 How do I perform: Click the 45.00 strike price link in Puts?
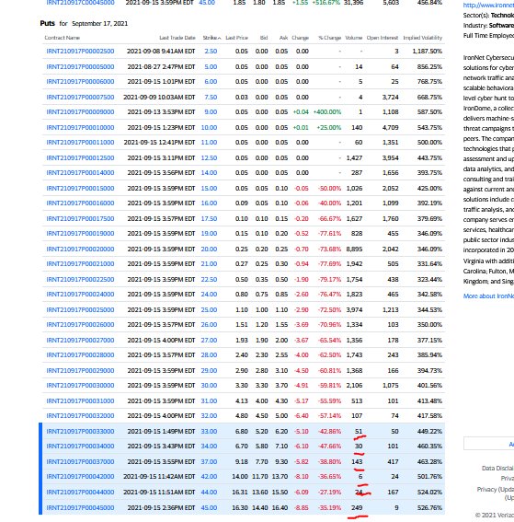(x=209, y=507)
